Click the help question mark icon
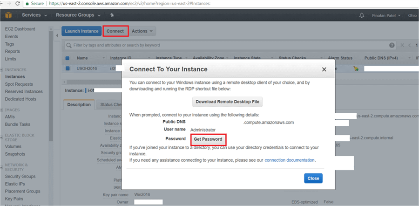 [x=392, y=45]
